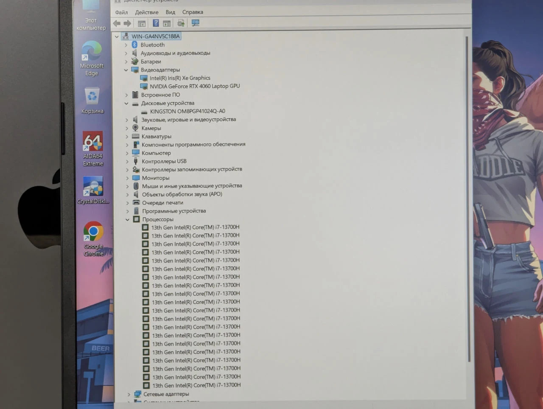Open the Справка menu

(x=193, y=12)
